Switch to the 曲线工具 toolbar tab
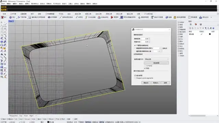The width and height of the screenshot is (219, 123). pyautogui.click(x=78, y=14)
